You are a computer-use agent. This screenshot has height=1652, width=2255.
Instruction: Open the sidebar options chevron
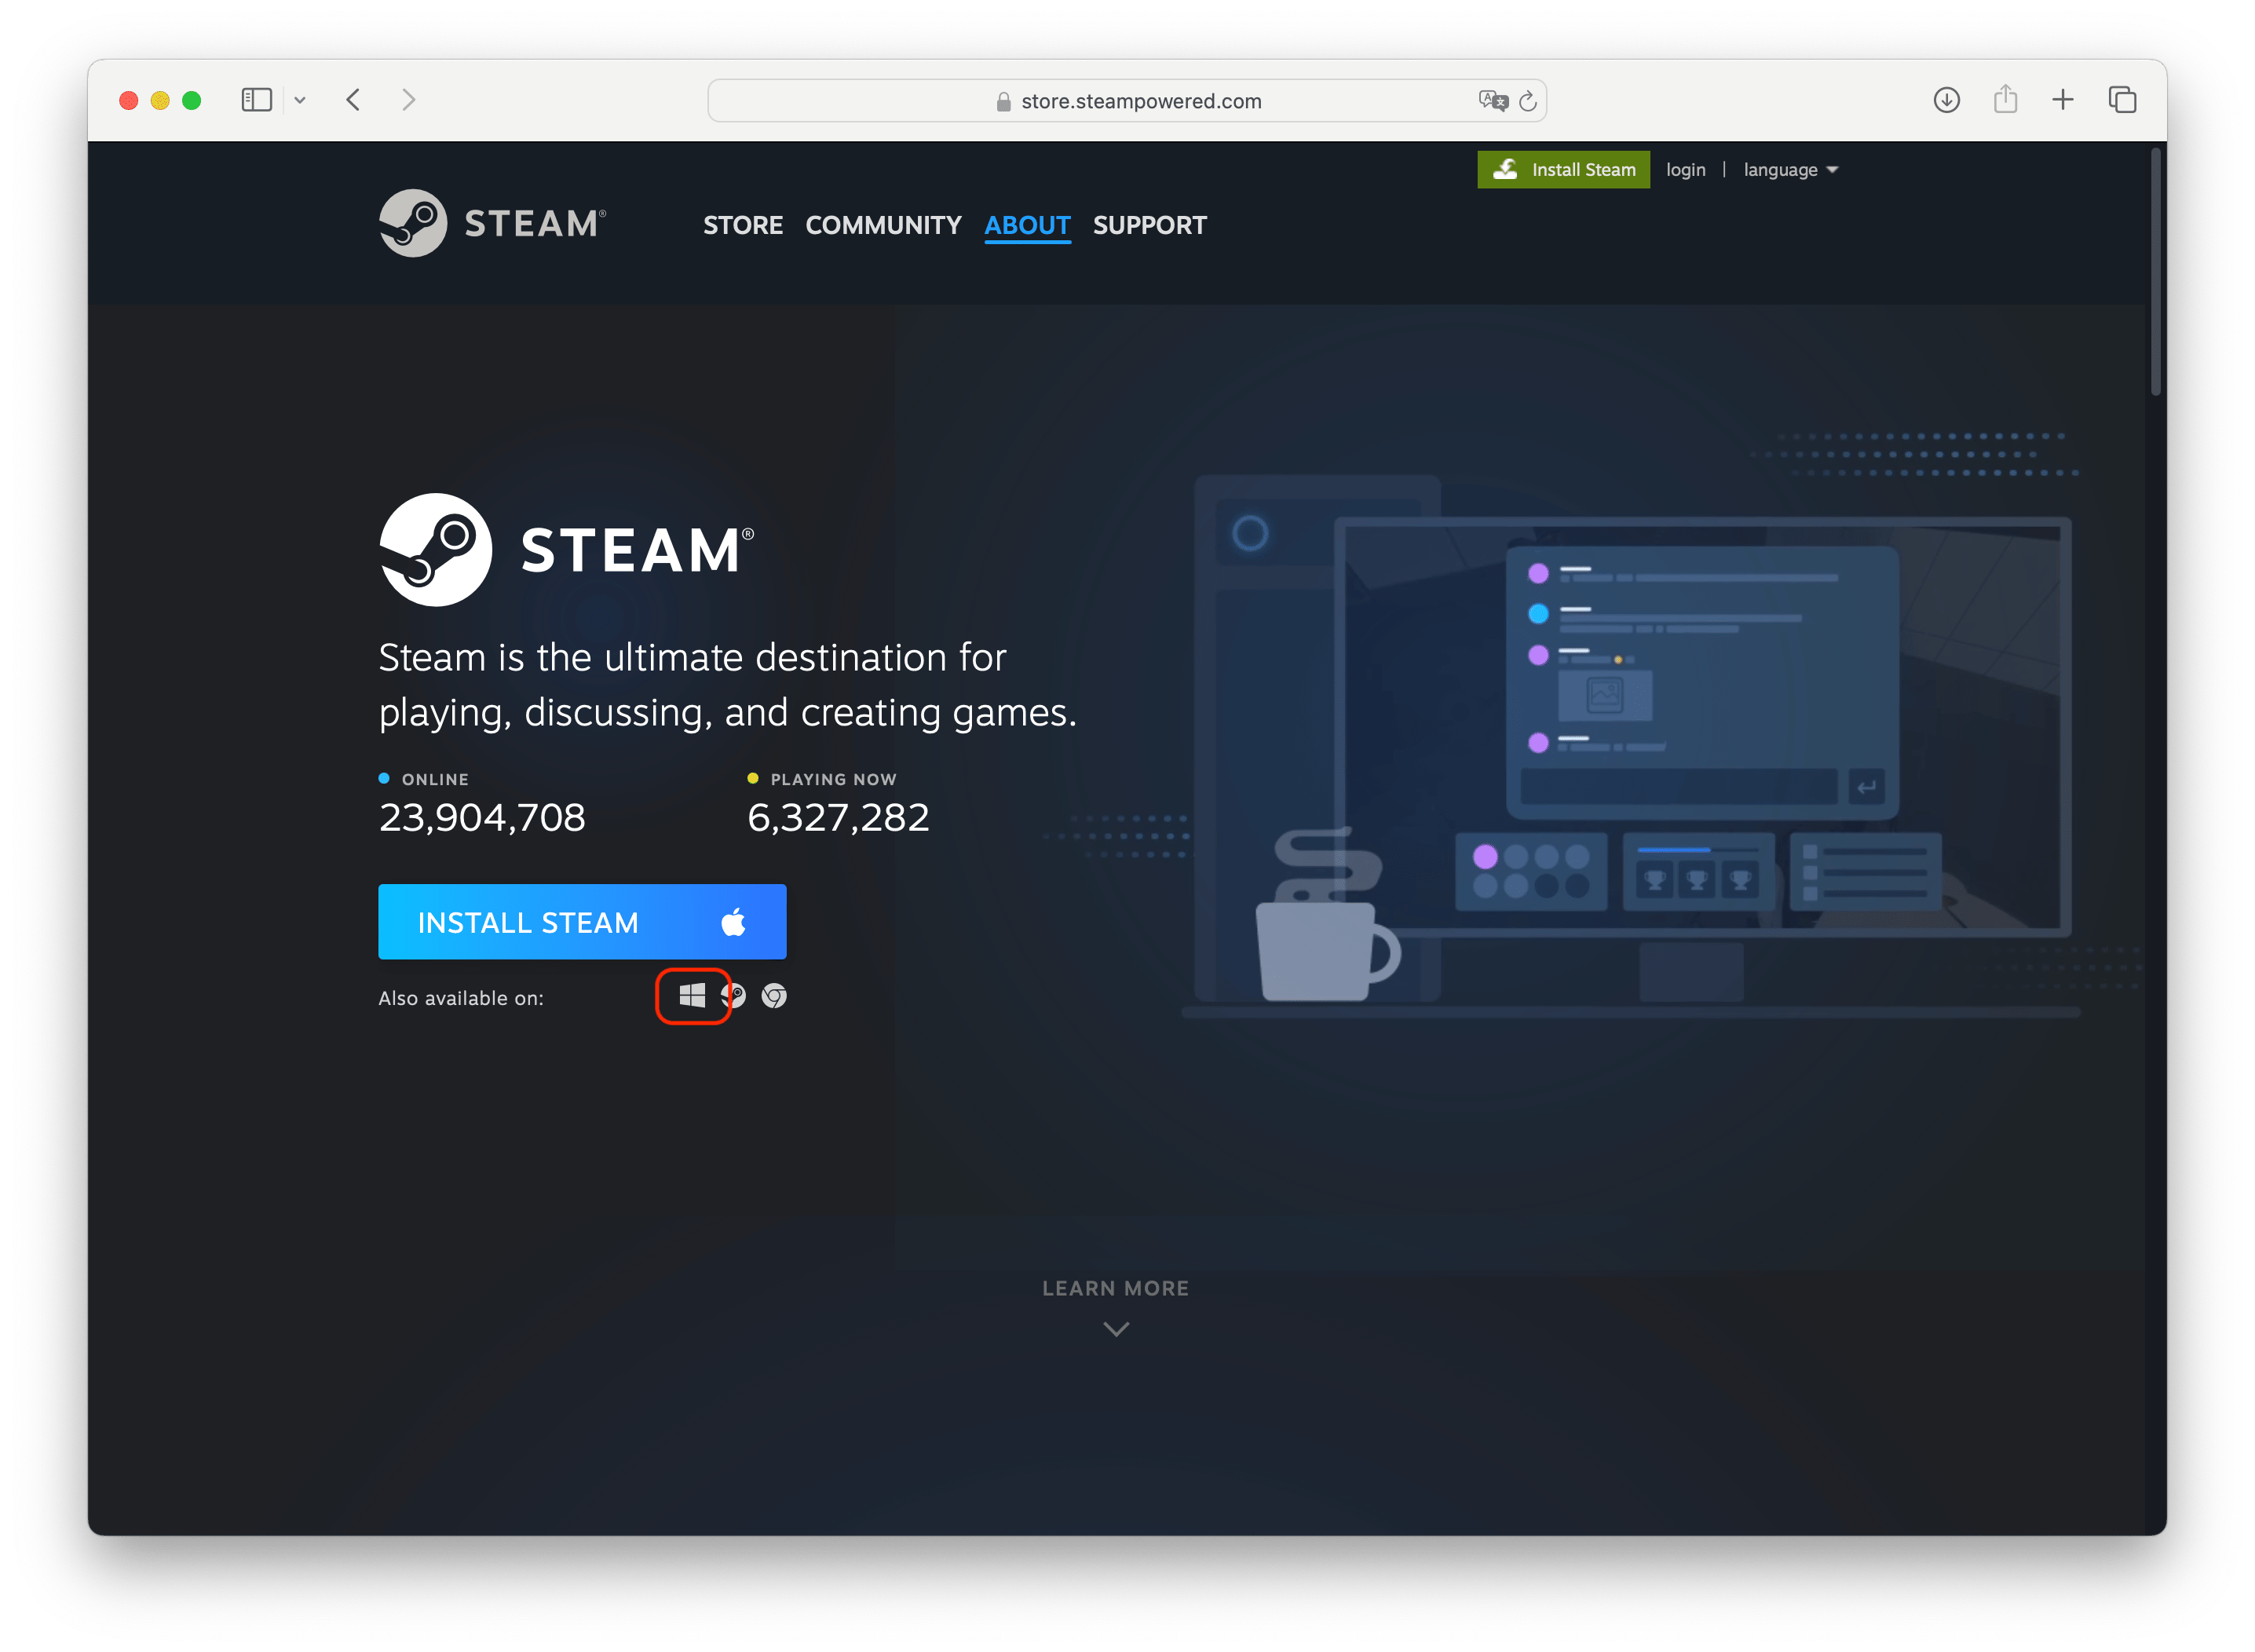pyautogui.click(x=301, y=99)
